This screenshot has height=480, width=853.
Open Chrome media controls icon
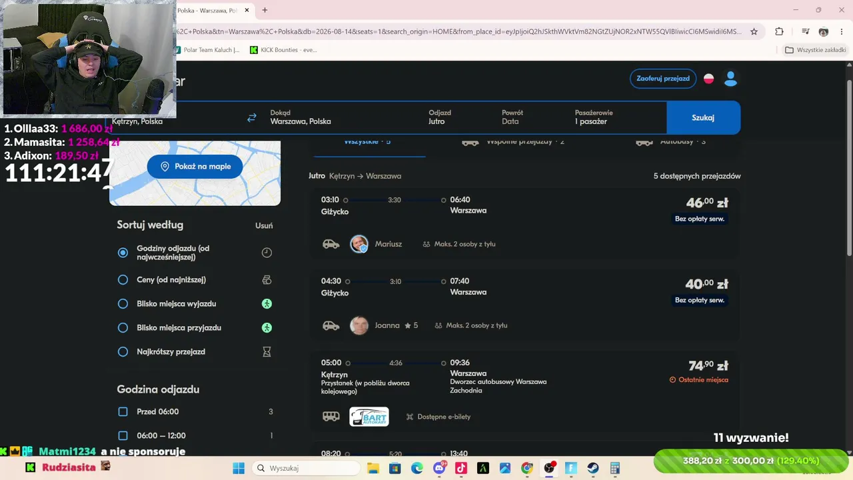tap(805, 31)
